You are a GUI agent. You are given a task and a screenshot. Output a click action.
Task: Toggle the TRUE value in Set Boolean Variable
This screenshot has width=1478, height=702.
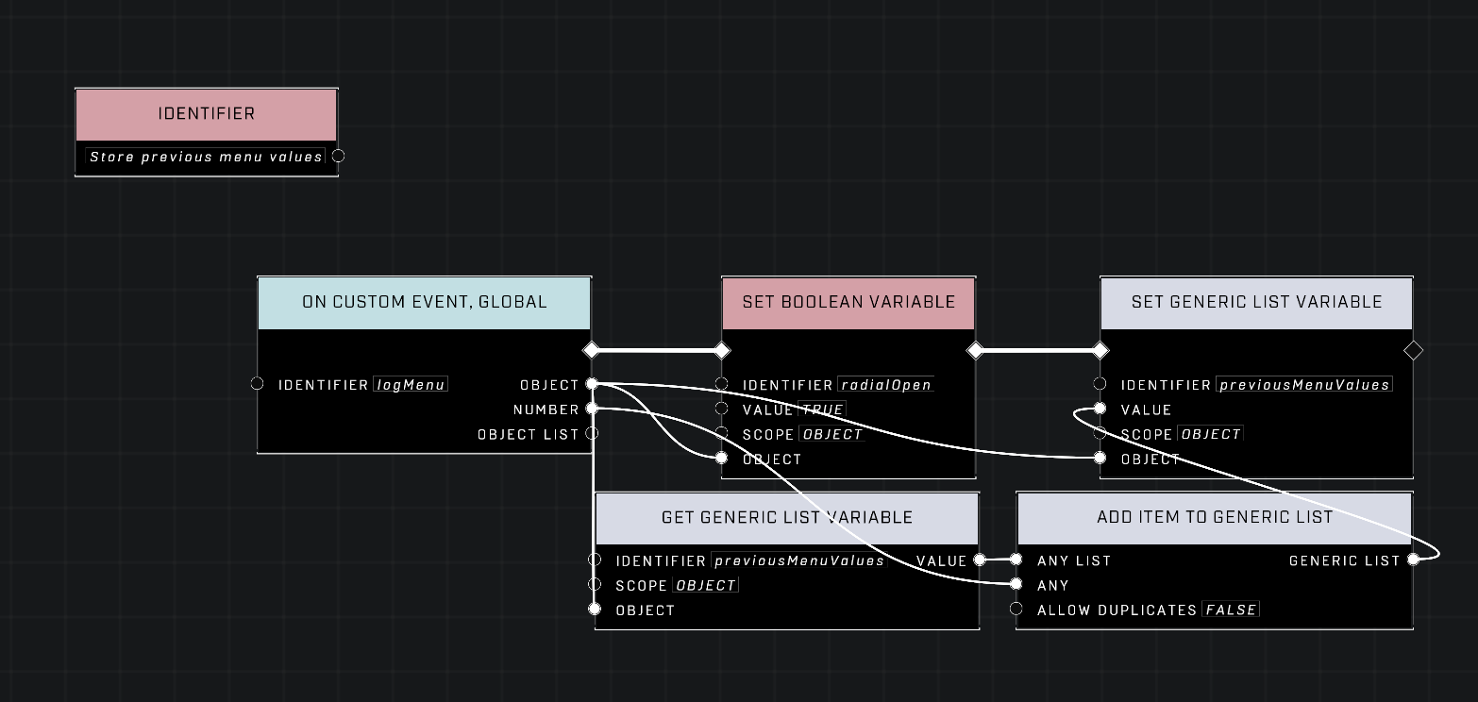point(822,409)
